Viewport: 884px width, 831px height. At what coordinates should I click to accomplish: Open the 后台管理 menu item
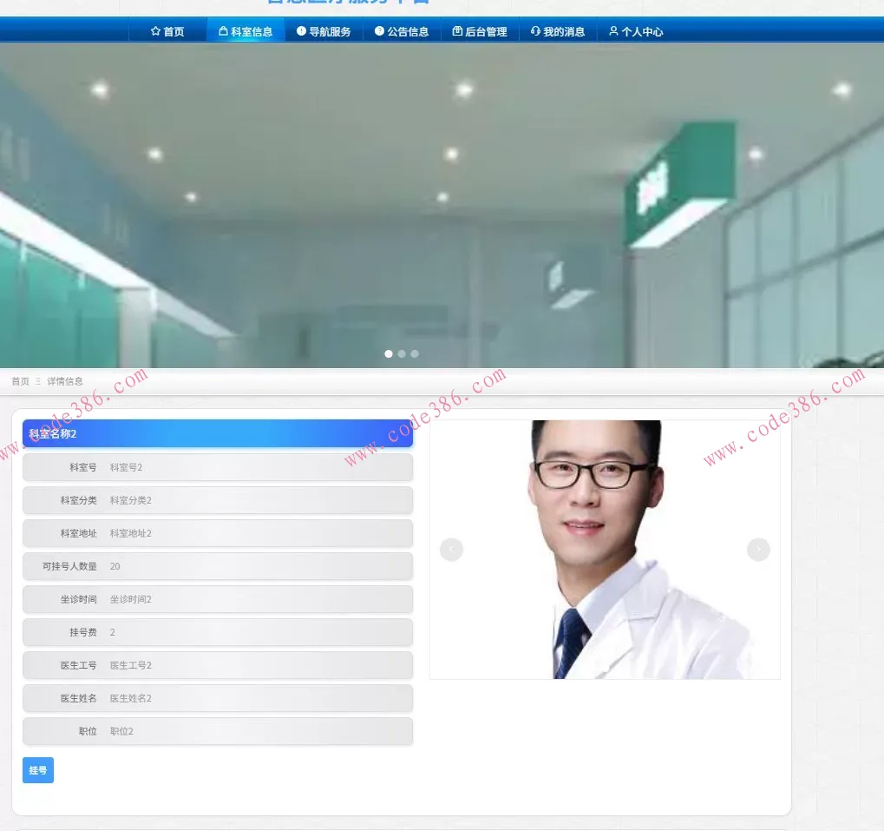(x=480, y=31)
